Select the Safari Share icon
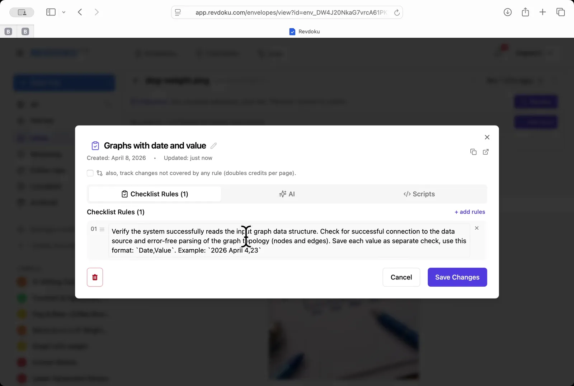 coord(525,12)
